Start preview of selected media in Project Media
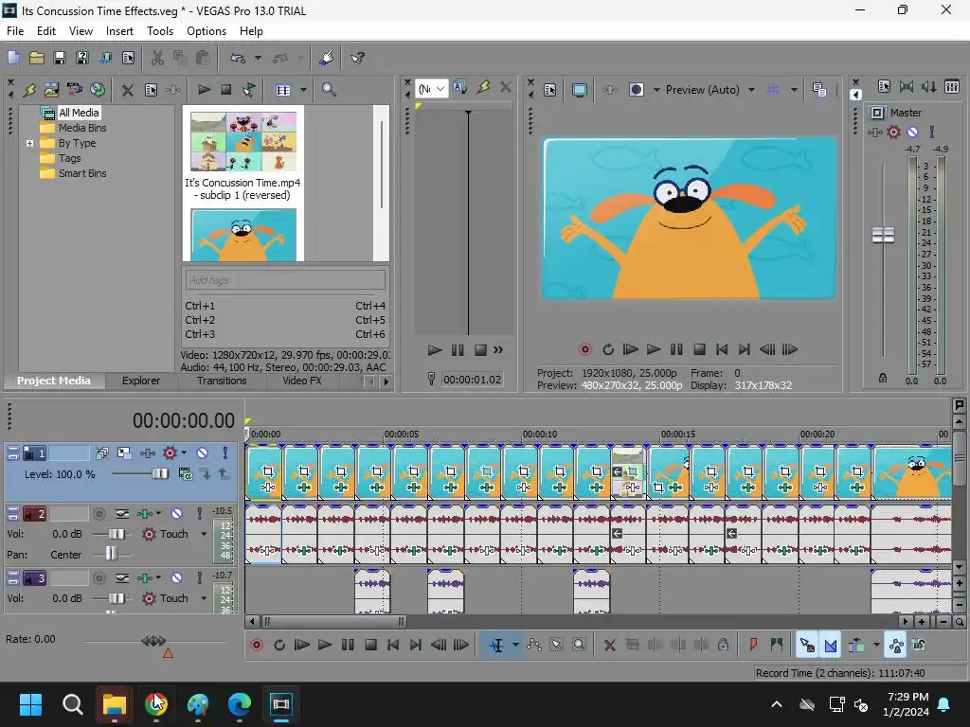Viewport: 970px width, 727px height. [204, 90]
